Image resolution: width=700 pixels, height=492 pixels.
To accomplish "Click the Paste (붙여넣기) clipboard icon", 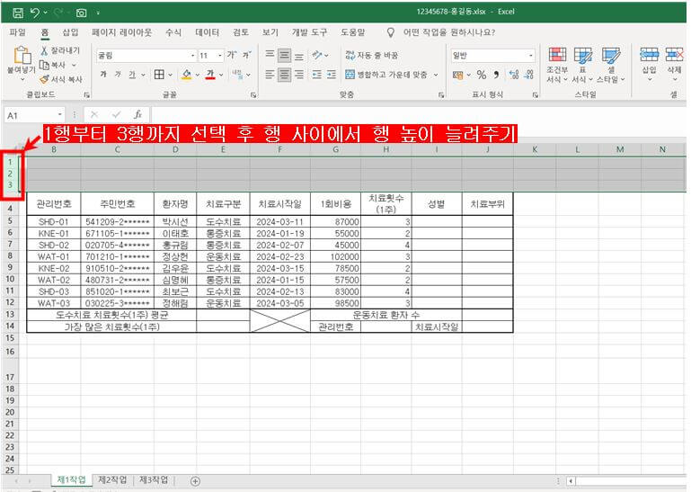I will (x=22, y=56).
